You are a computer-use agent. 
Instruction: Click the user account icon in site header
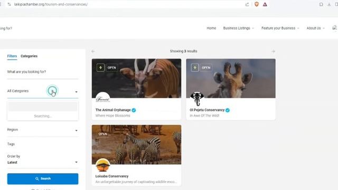coord(334,28)
